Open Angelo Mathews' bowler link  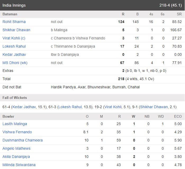click(x=16, y=148)
